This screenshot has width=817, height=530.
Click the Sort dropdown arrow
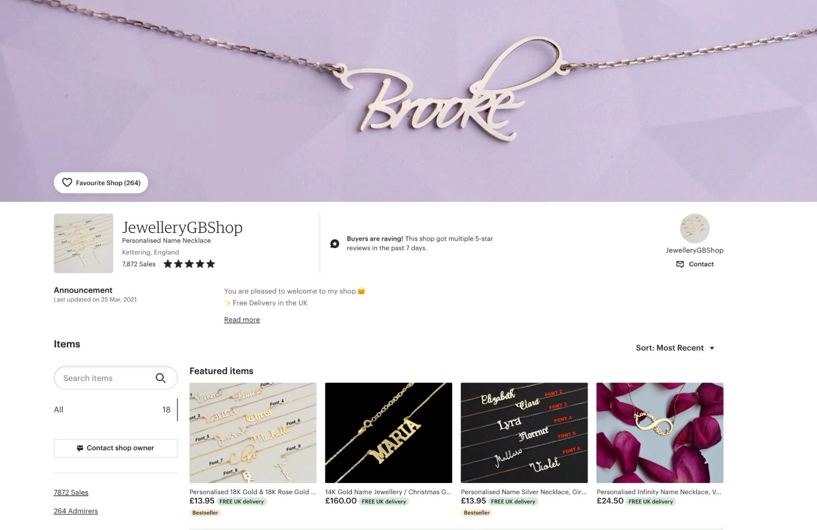coord(712,348)
